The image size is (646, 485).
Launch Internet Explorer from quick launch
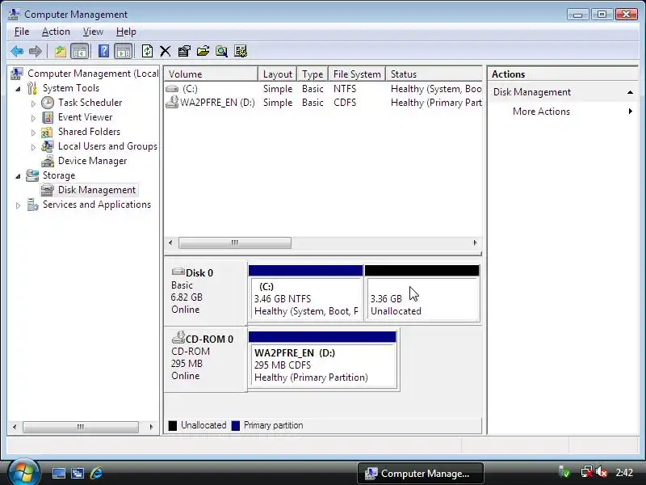pyautogui.click(x=96, y=473)
